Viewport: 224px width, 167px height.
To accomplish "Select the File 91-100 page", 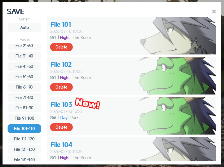I will (x=24, y=118).
